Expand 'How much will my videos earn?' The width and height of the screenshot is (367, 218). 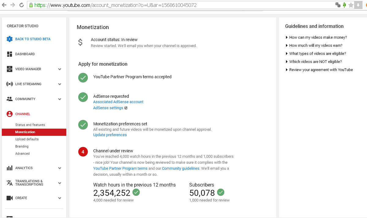point(314,45)
